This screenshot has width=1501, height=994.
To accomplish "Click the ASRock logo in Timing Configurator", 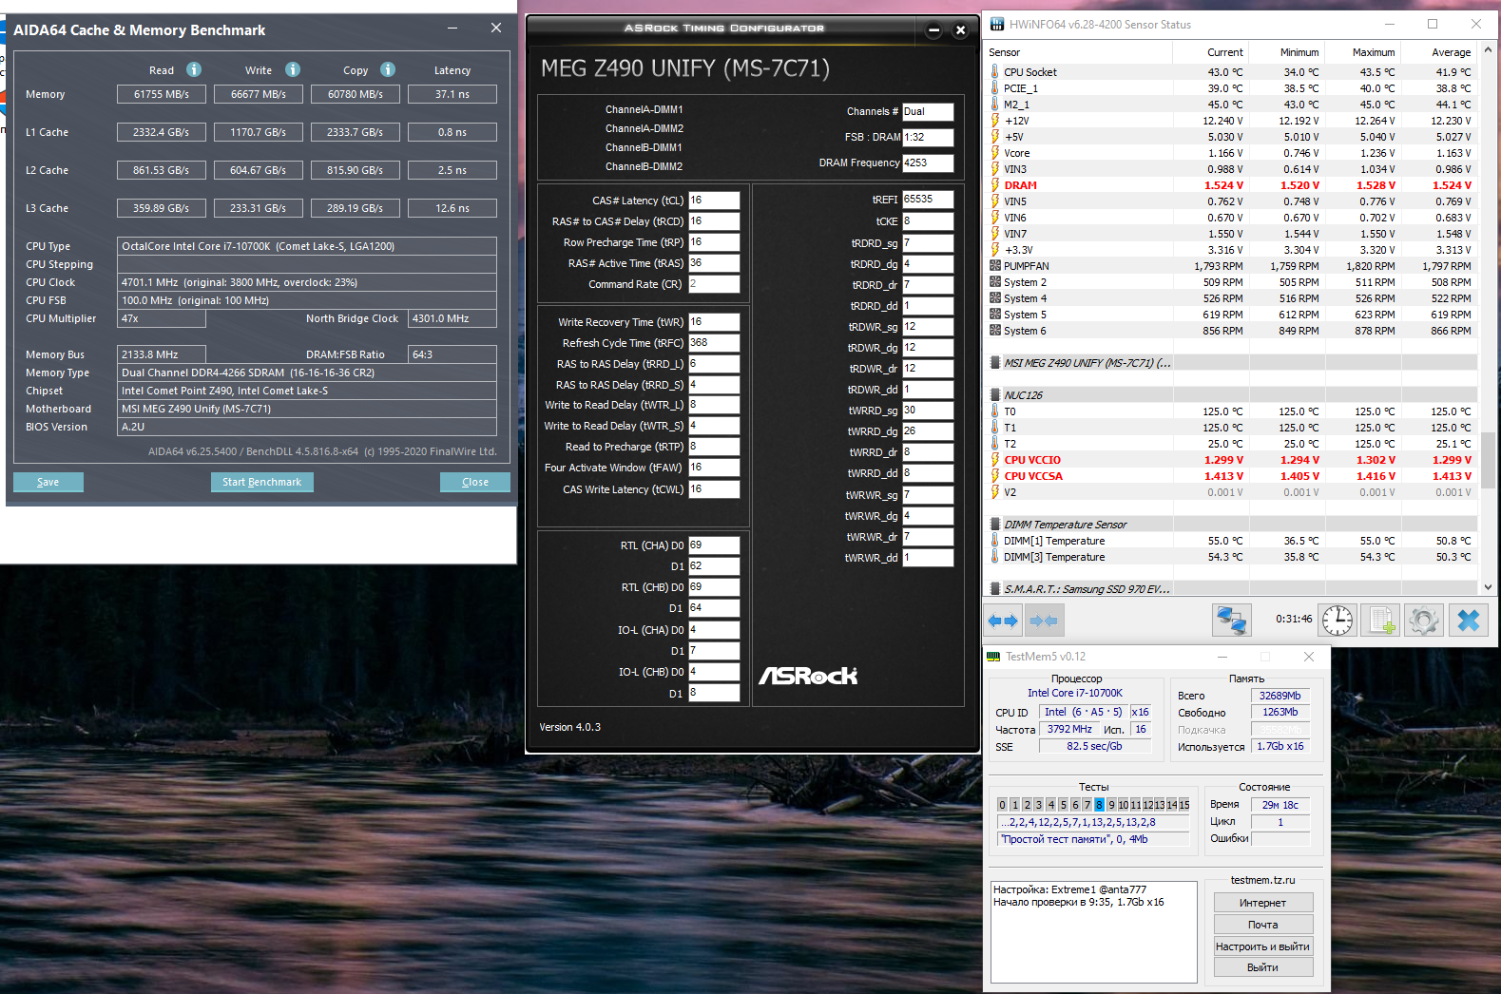I will pos(808,676).
